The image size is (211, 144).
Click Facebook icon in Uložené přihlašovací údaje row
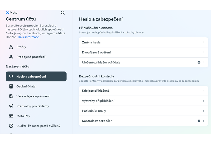click(199, 62)
